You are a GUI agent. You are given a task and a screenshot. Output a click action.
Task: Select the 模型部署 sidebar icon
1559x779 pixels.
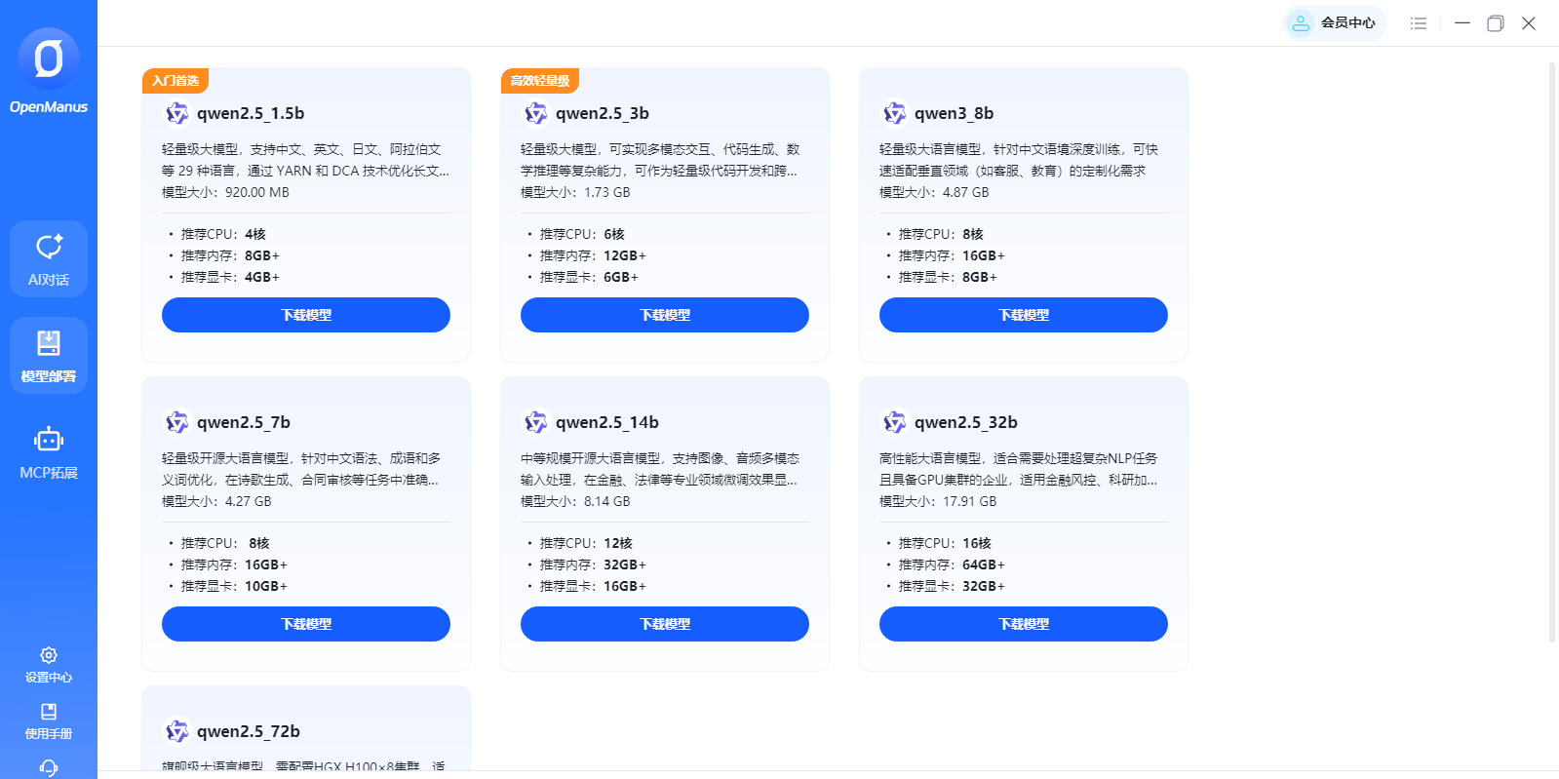pos(49,355)
